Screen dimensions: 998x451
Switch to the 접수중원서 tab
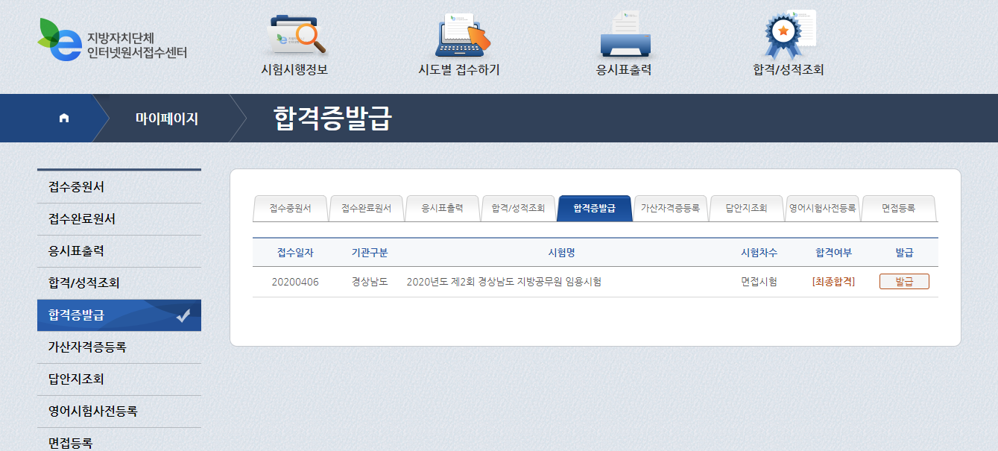(290, 209)
